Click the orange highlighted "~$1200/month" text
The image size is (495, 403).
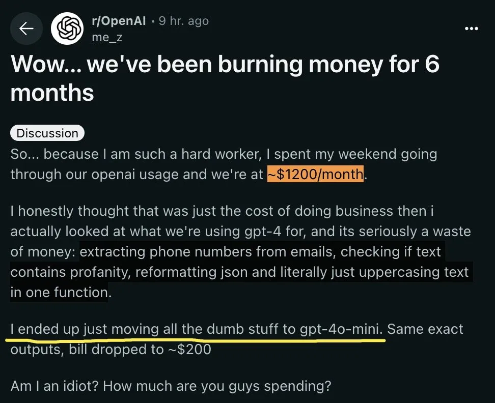315,174
